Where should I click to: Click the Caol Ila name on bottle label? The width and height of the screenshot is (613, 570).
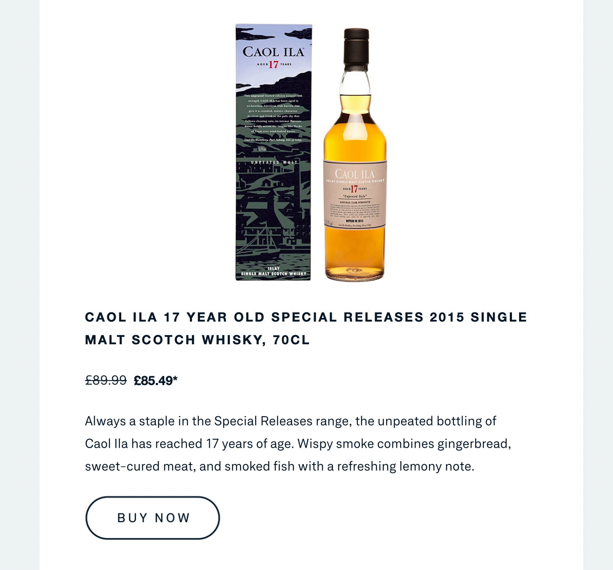click(x=355, y=174)
